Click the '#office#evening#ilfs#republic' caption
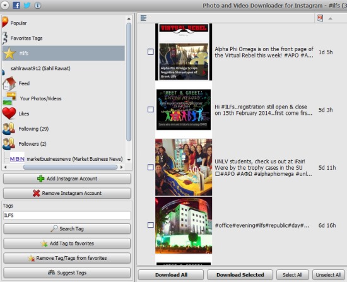The image size is (347, 282). pos(262,225)
